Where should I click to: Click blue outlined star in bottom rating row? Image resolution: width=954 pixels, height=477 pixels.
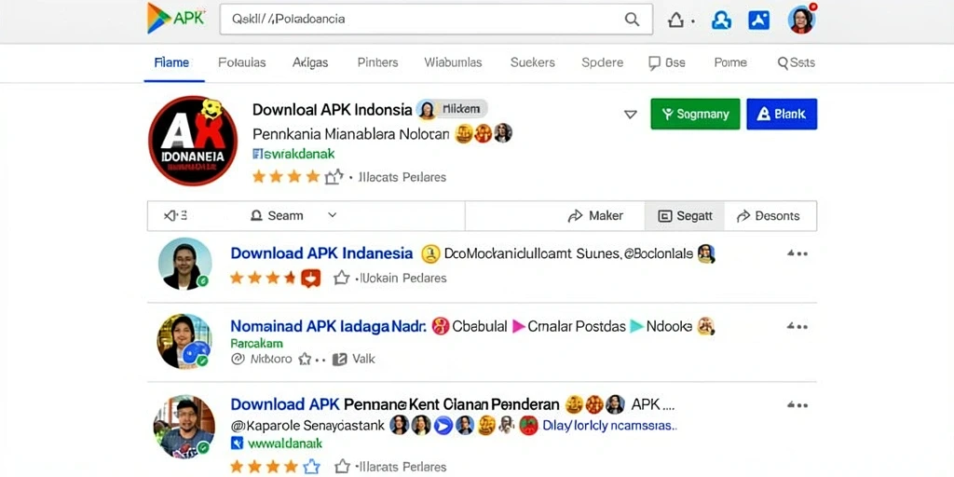coord(311,467)
